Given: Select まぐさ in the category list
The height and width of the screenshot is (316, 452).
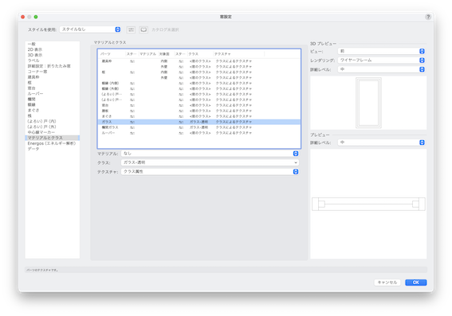Looking at the screenshot, I should [x=52, y=110].
